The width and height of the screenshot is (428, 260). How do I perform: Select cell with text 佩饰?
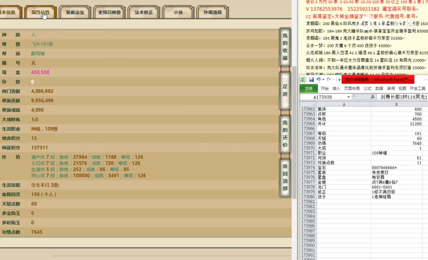coord(344,109)
